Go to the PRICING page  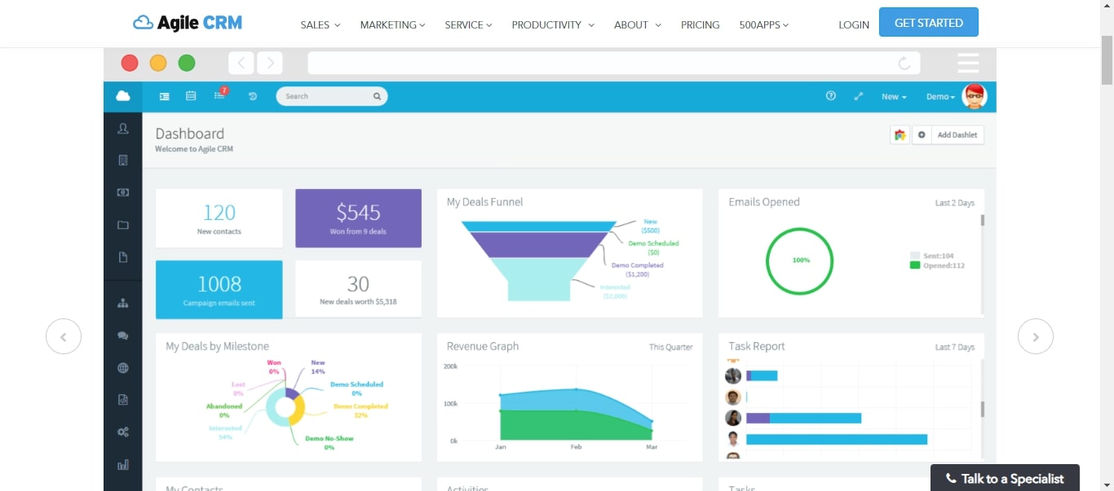701,25
